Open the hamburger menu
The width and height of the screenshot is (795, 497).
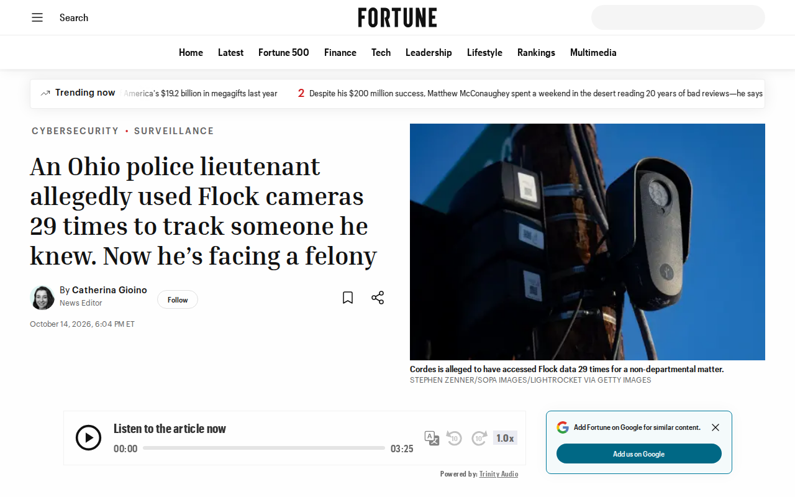(37, 17)
